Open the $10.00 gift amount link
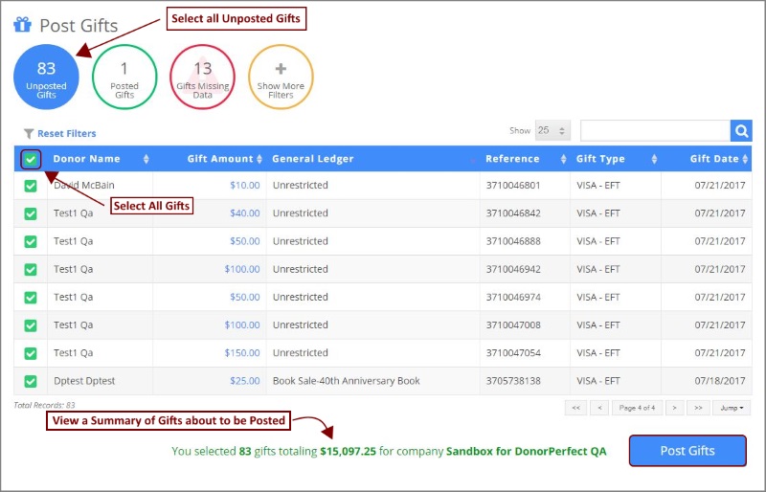 point(245,185)
